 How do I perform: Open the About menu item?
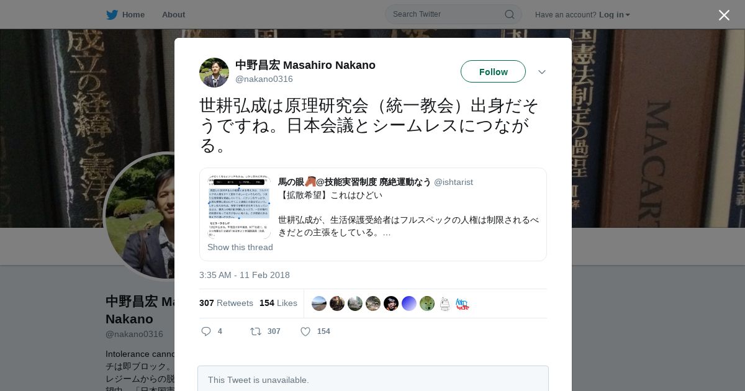click(x=173, y=14)
